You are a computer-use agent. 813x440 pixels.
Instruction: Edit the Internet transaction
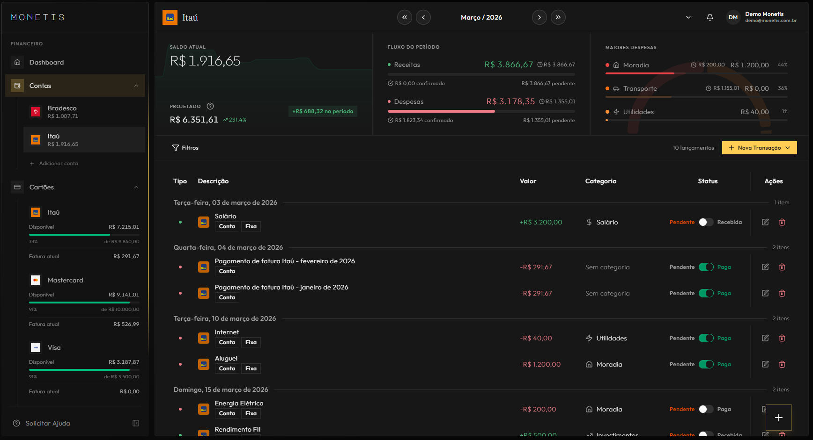point(765,338)
